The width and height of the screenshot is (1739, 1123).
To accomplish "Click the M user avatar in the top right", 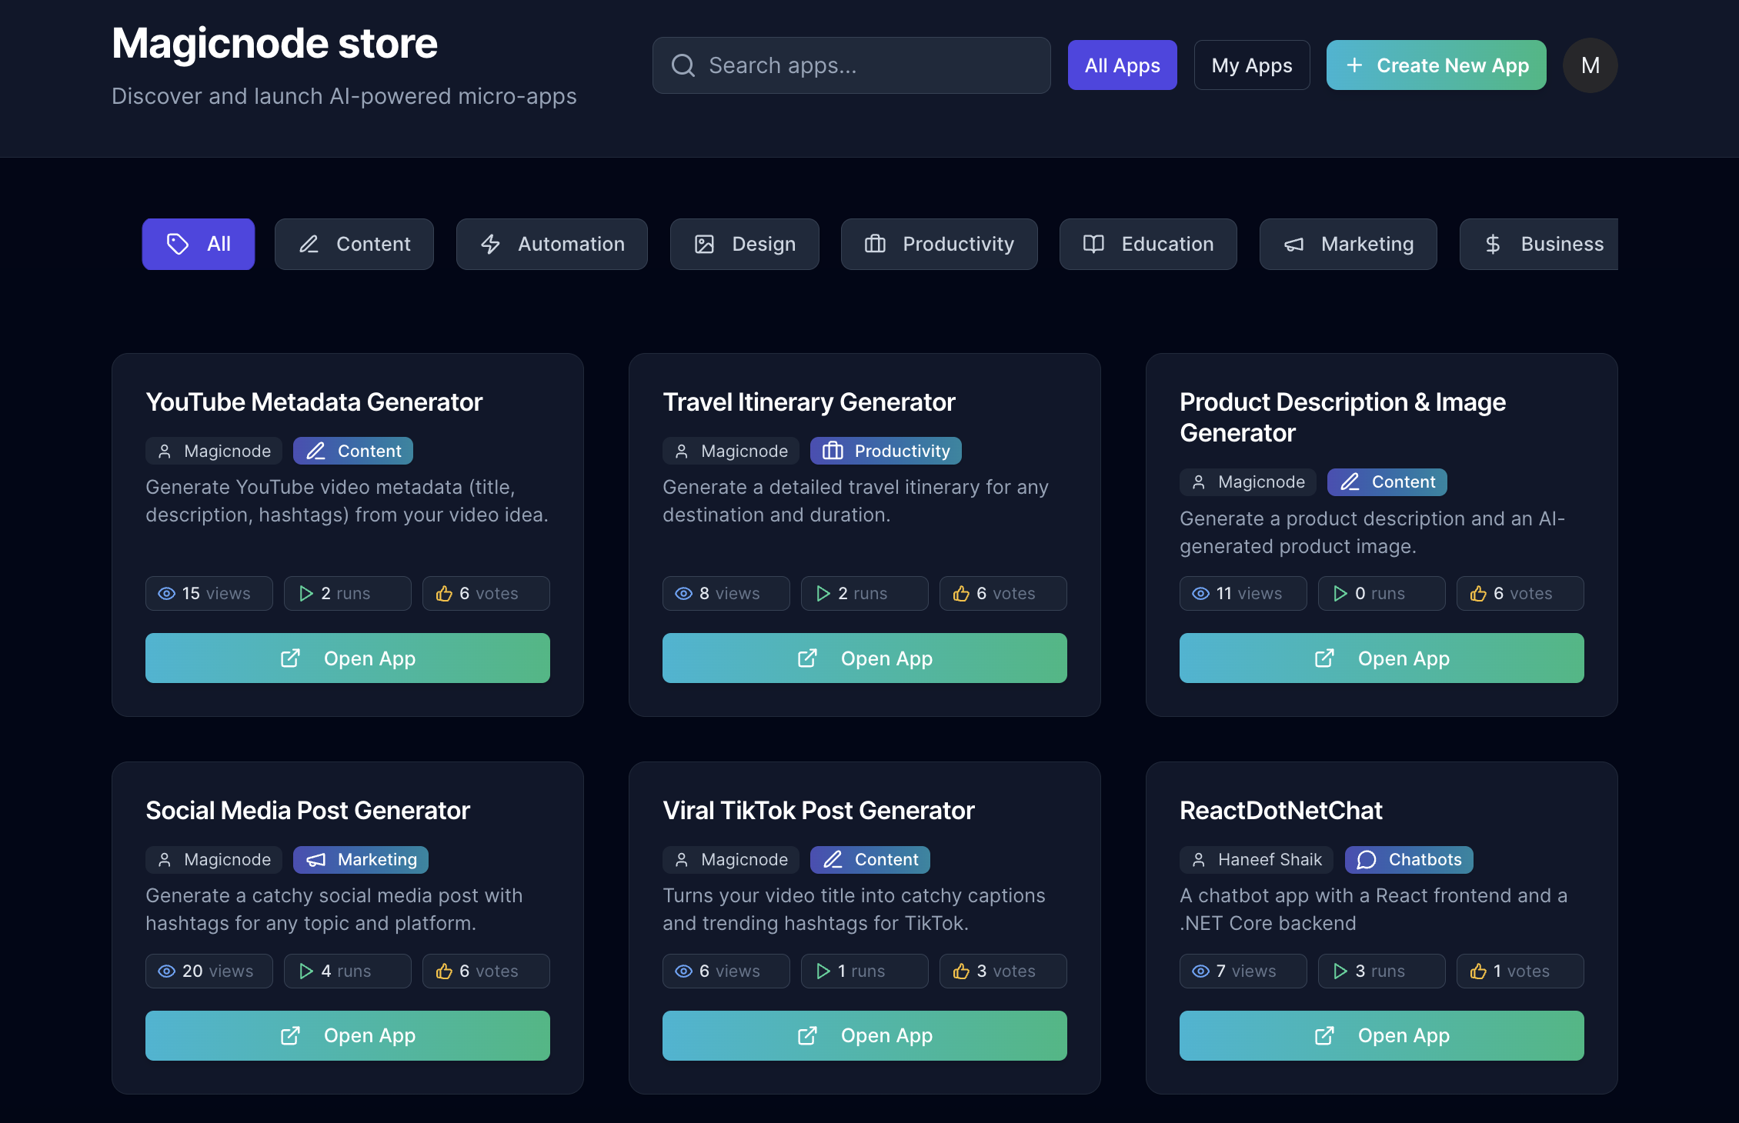I will click(x=1590, y=65).
